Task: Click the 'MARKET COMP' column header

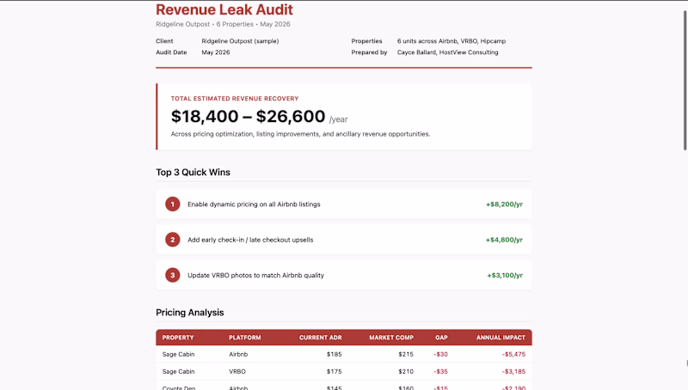Action: pos(391,338)
